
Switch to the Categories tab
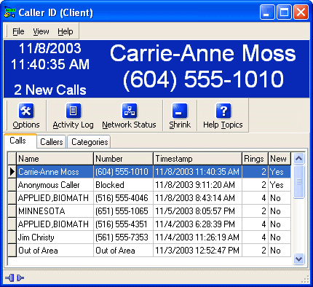[89, 142]
